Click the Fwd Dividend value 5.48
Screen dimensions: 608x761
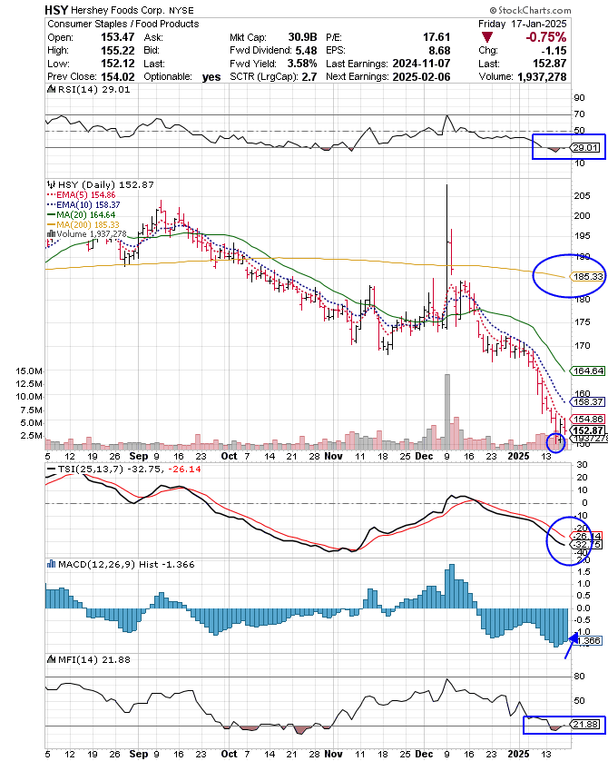tap(306, 51)
